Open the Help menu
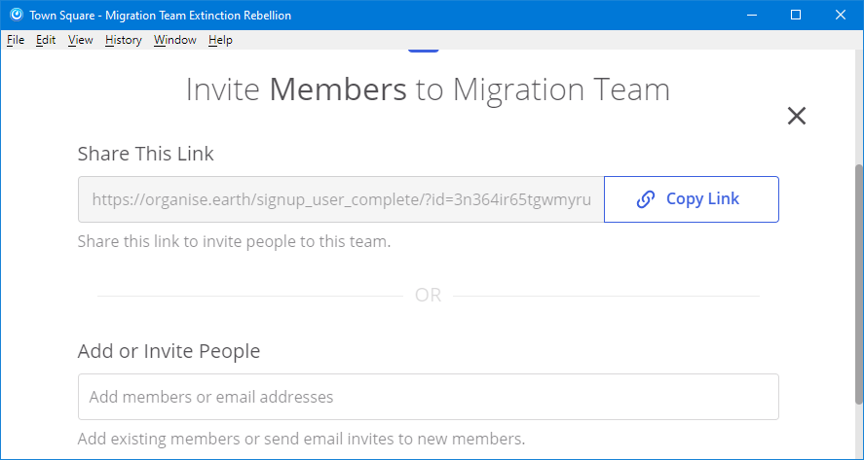The height and width of the screenshot is (460, 864). point(220,40)
